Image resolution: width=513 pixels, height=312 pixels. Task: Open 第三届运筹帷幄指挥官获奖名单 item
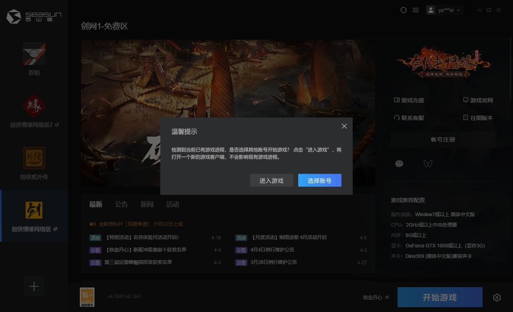(x=138, y=262)
